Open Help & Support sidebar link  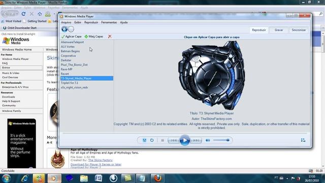pyautogui.click(x=11, y=101)
